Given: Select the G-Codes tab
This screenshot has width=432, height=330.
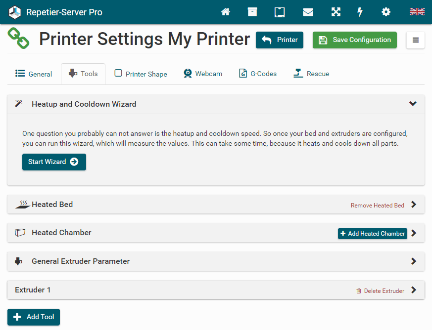Looking at the screenshot, I should click(x=257, y=74).
